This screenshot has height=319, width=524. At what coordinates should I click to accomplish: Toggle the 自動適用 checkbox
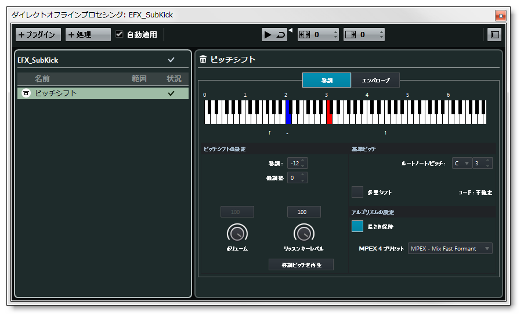[120, 34]
